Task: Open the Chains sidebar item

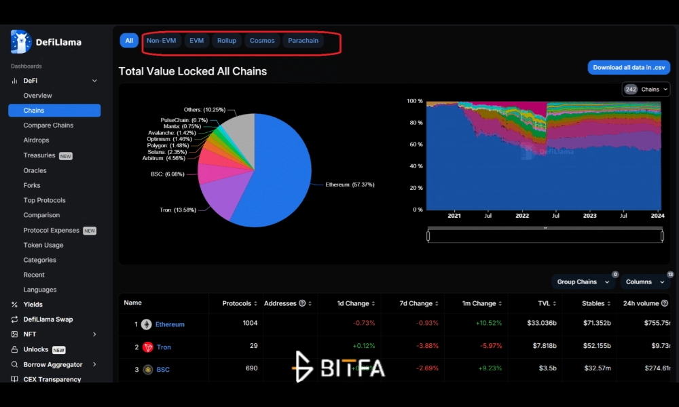Action: 54,111
